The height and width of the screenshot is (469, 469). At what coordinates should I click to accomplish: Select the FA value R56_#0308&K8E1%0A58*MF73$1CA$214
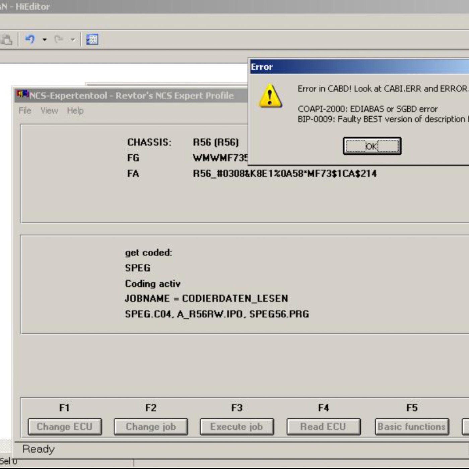coord(285,174)
